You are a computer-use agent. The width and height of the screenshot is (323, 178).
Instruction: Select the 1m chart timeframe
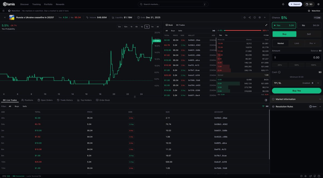pyautogui.click(x=152, y=27)
